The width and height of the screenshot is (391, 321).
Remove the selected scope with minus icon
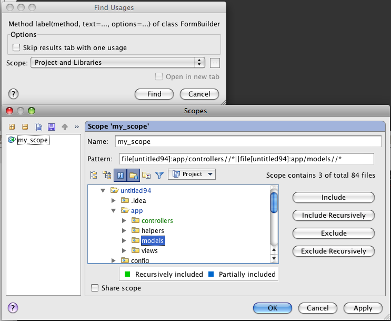pyautogui.click(x=25, y=127)
